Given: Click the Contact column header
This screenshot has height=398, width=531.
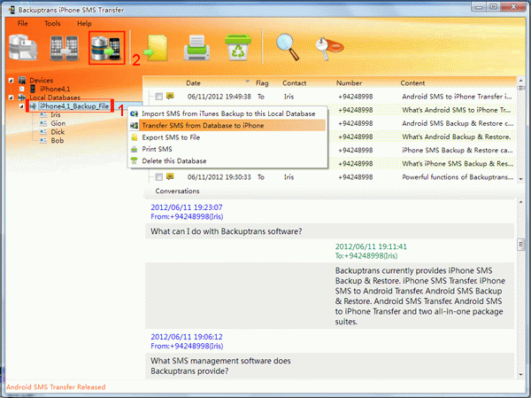Looking at the screenshot, I should tap(295, 83).
